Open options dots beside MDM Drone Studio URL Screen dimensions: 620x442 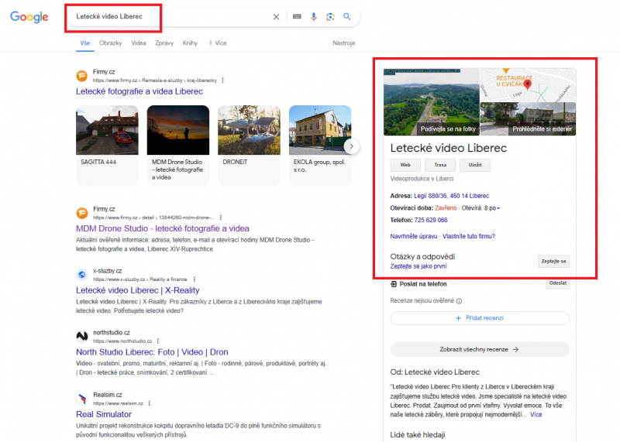click(x=221, y=218)
